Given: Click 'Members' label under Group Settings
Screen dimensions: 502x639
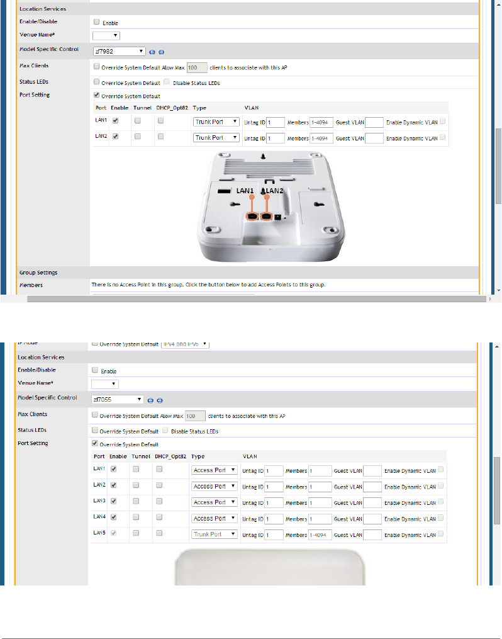Looking at the screenshot, I should point(31,285).
